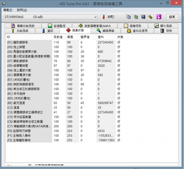The height and width of the screenshot is (169, 184).
Task: Select the (BE) 氣流溫度 row
Action: tap(67, 103)
